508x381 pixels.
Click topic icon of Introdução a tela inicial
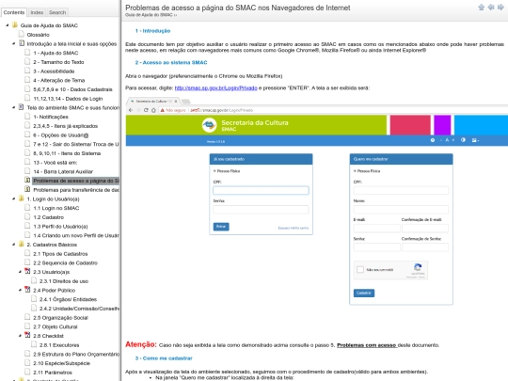tap(22, 43)
